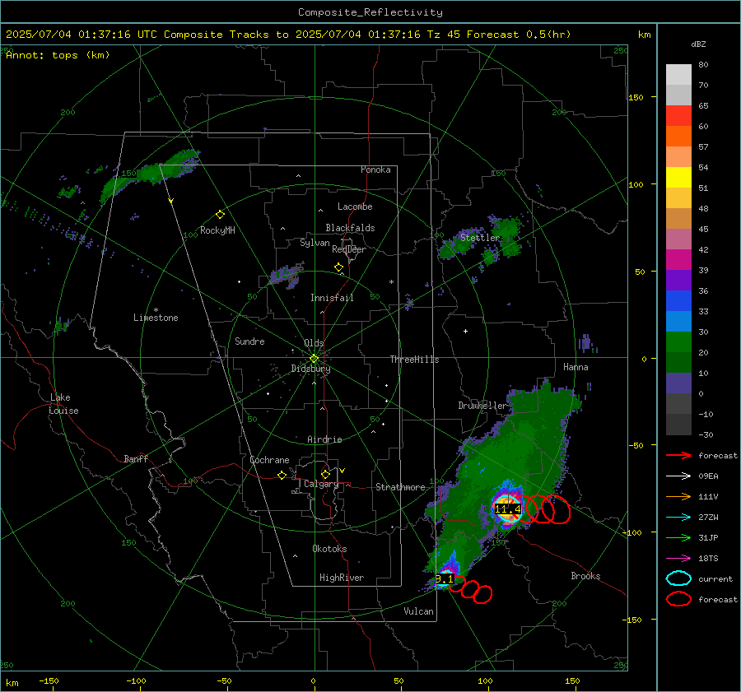Click the orange 111V arrow legend icon

[678, 496]
